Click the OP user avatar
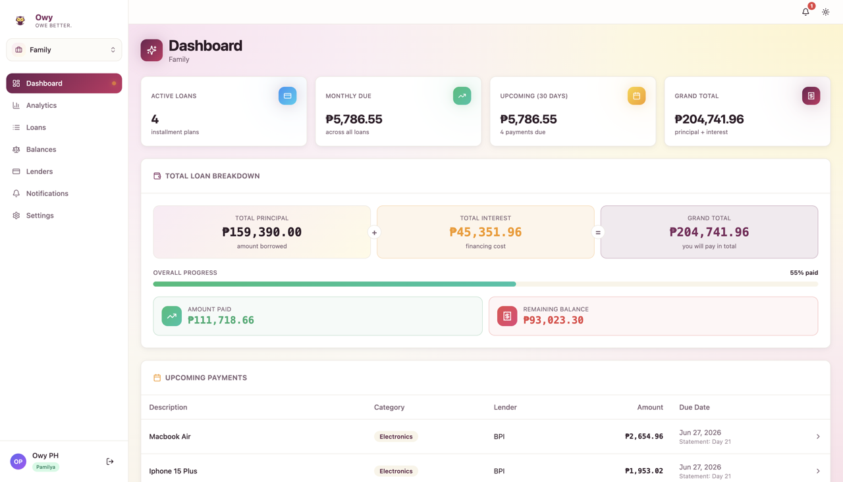The width and height of the screenshot is (843, 482). coord(18,462)
